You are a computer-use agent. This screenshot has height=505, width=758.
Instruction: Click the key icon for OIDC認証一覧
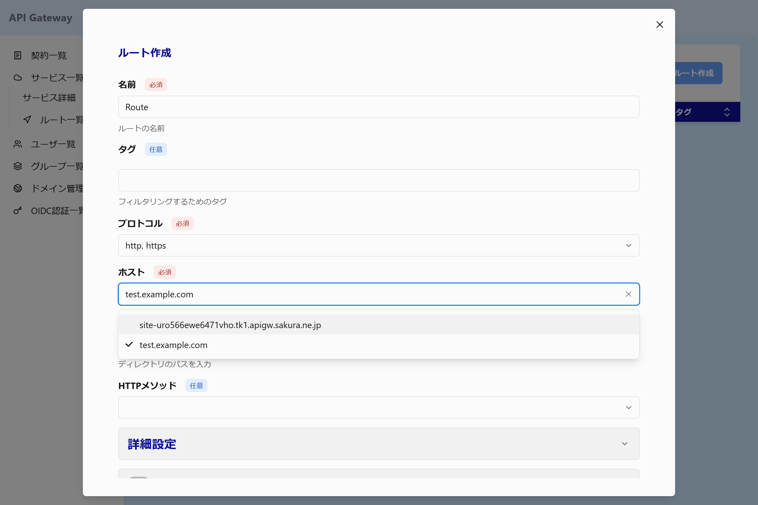coord(18,211)
